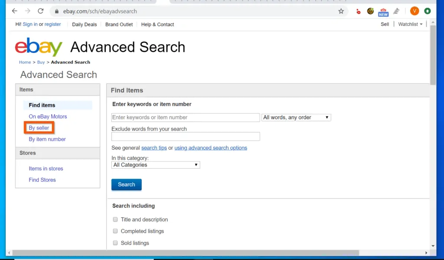Click the gray pen extension icon
This screenshot has height=260, width=444.
click(x=396, y=11)
